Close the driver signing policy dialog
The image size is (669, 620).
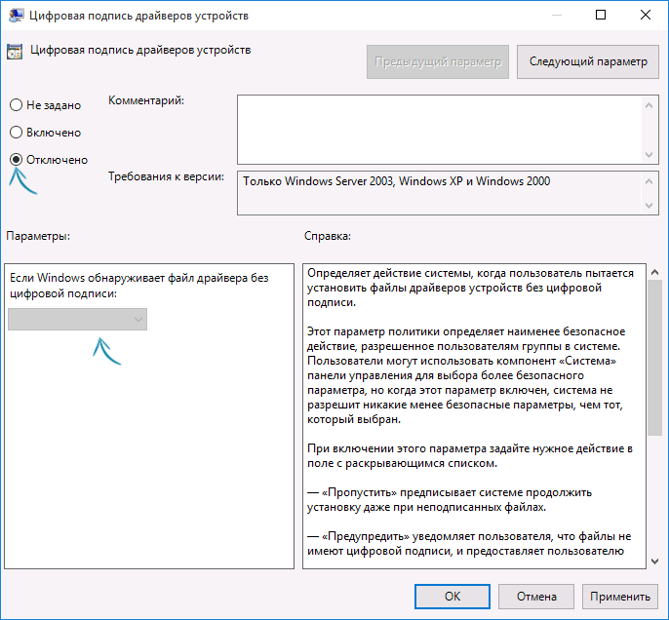tap(646, 17)
